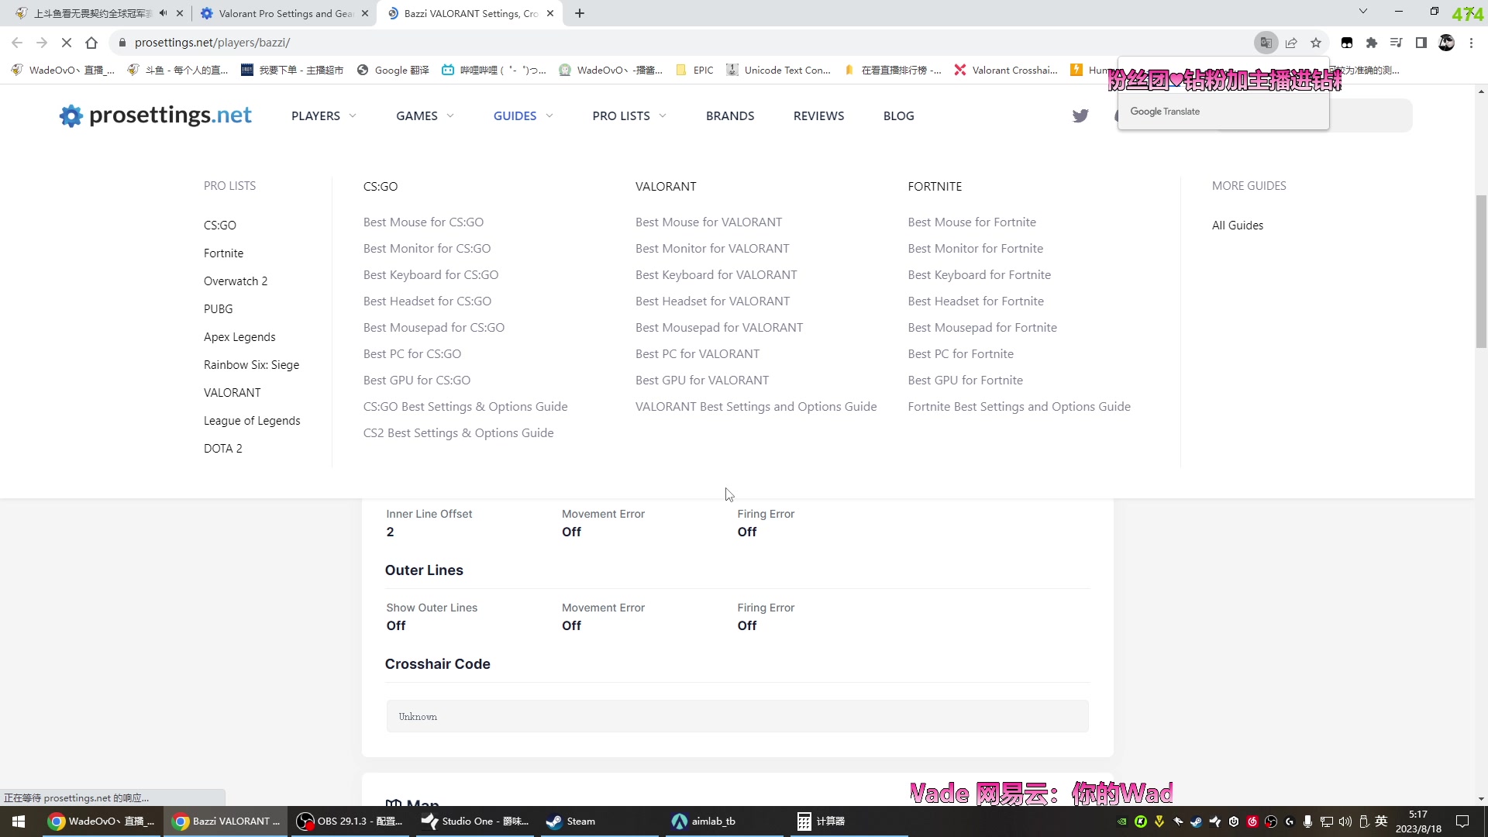
Task: Open the Google 翻译 bookmark
Action: coord(393,70)
